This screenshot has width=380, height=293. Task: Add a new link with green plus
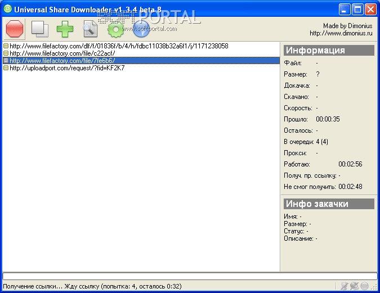click(65, 29)
